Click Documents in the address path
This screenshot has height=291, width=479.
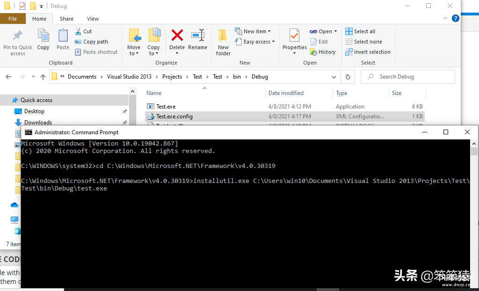82,77
